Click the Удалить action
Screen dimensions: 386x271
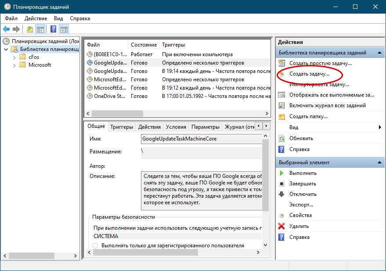[299, 226]
